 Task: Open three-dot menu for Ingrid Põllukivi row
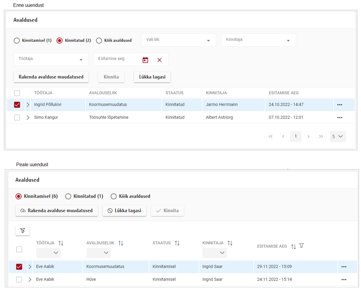339,105
